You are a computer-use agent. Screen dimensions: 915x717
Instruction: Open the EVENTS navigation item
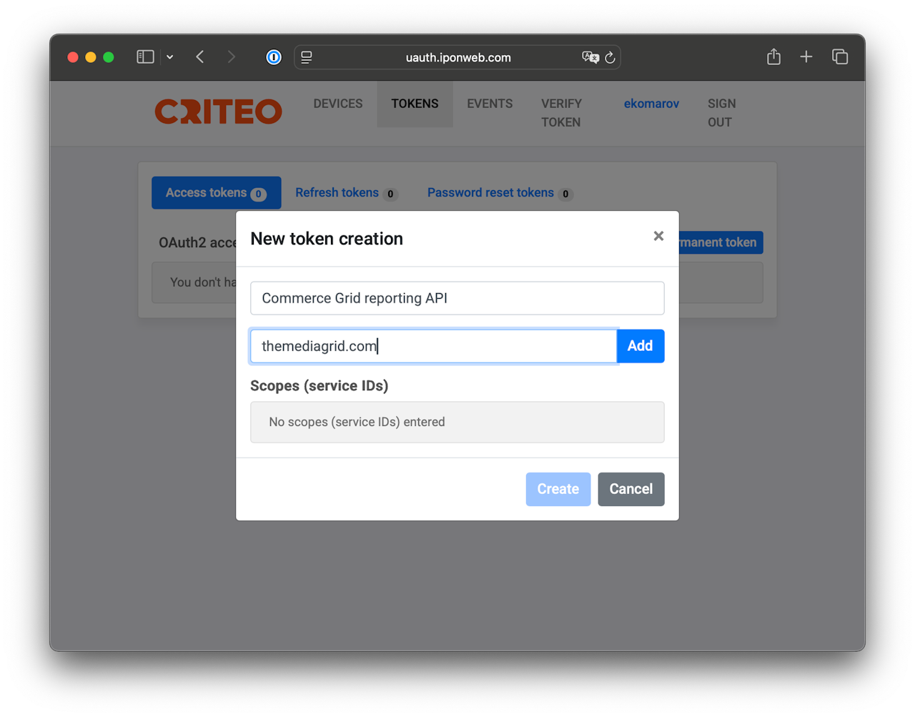490,104
